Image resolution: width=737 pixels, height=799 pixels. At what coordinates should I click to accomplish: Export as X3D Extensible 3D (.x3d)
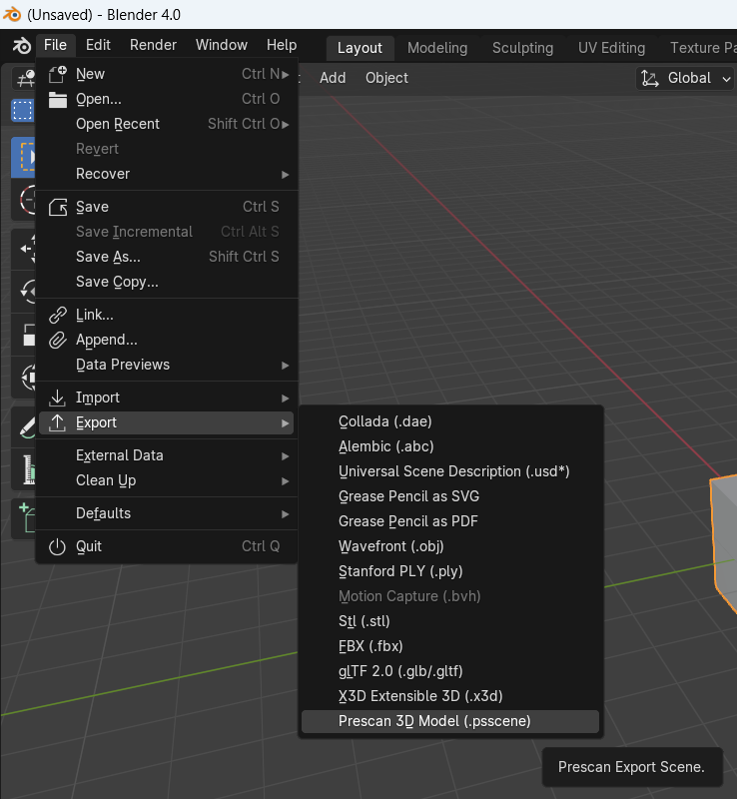(450, 696)
